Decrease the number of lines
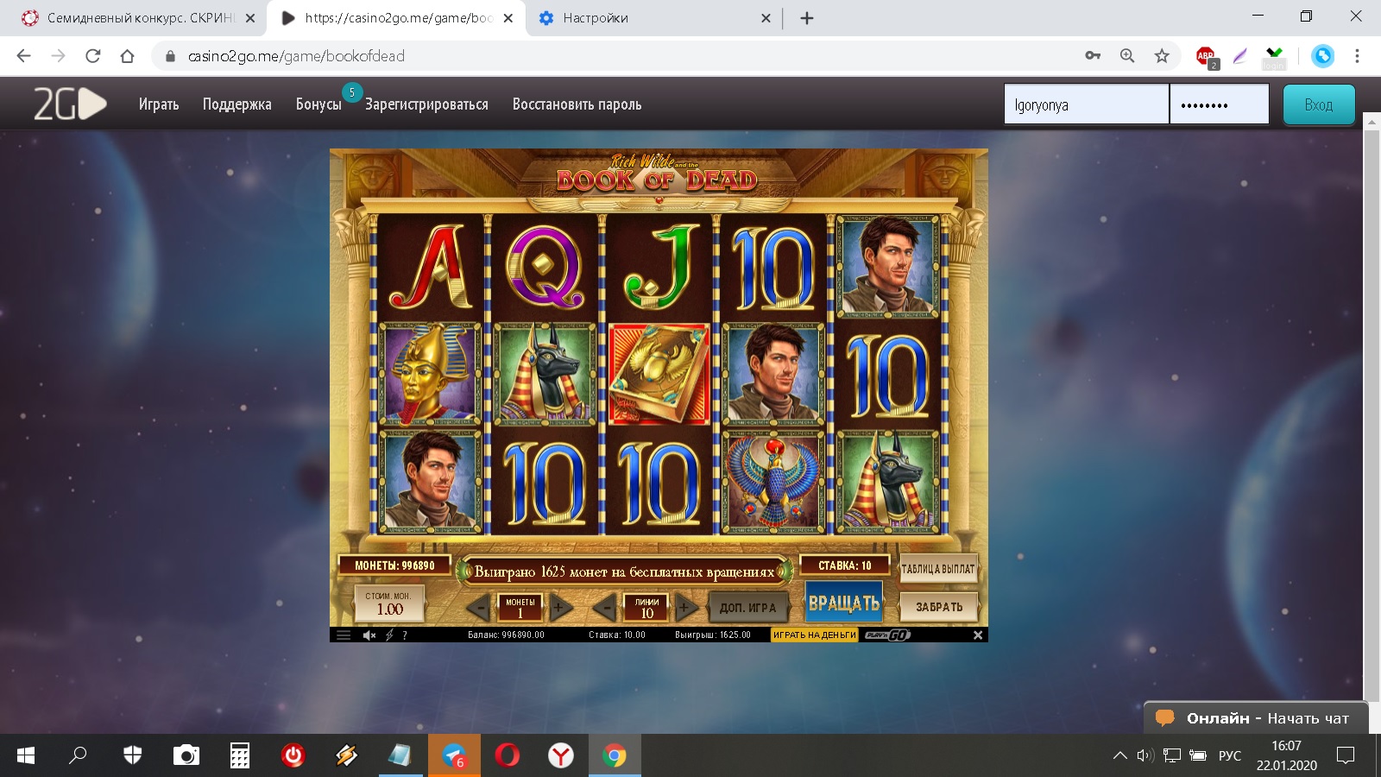 pos(605,608)
